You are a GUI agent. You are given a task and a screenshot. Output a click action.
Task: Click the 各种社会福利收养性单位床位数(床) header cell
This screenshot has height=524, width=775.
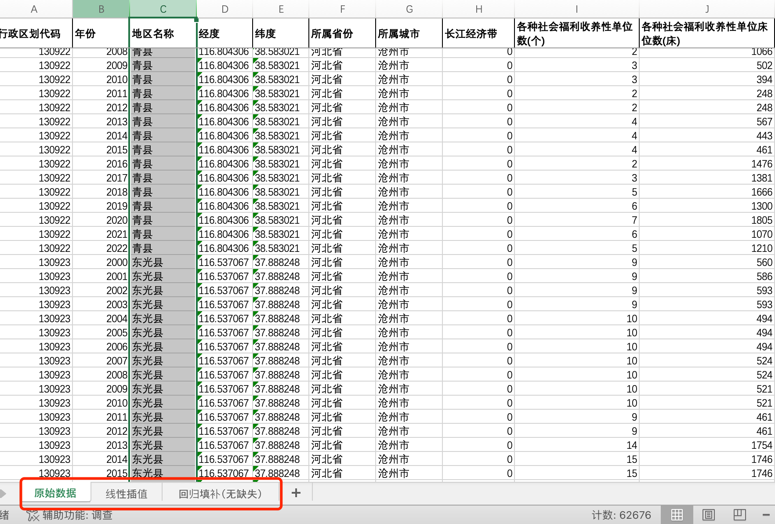(x=707, y=33)
